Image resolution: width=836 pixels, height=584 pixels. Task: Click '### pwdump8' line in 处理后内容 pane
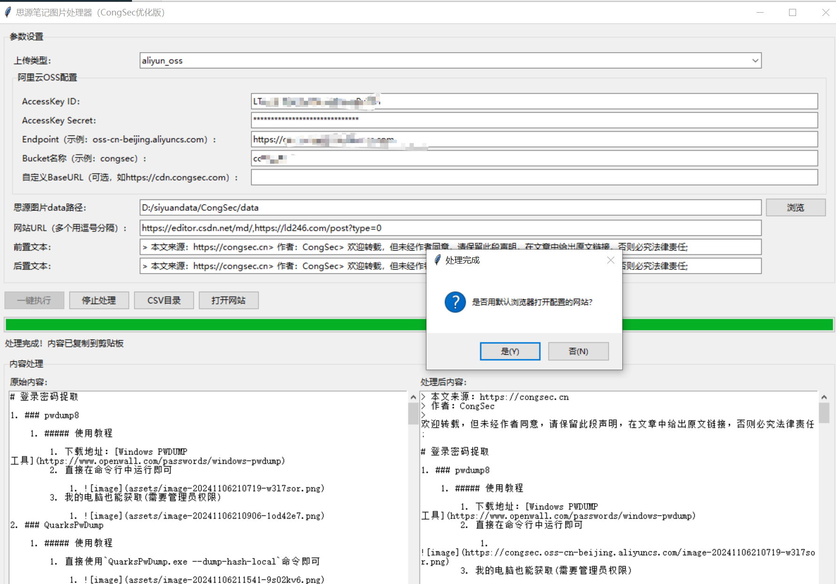point(456,470)
